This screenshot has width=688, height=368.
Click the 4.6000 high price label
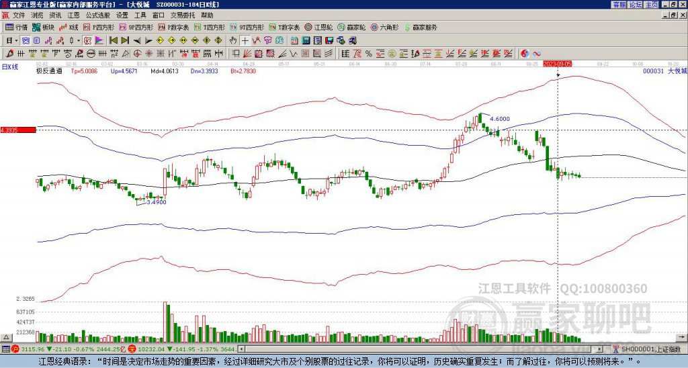pyautogui.click(x=500, y=119)
